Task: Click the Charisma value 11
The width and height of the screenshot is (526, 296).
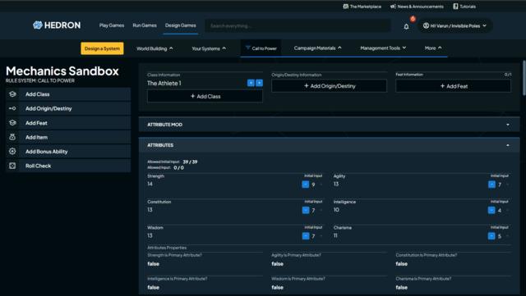Action: point(335,235)
